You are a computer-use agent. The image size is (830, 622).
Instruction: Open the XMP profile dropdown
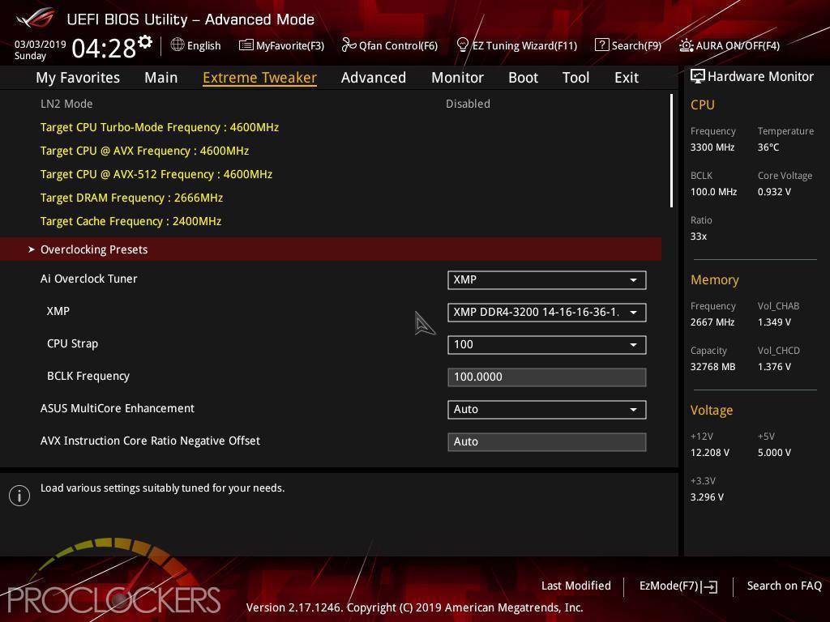[547, 312]
